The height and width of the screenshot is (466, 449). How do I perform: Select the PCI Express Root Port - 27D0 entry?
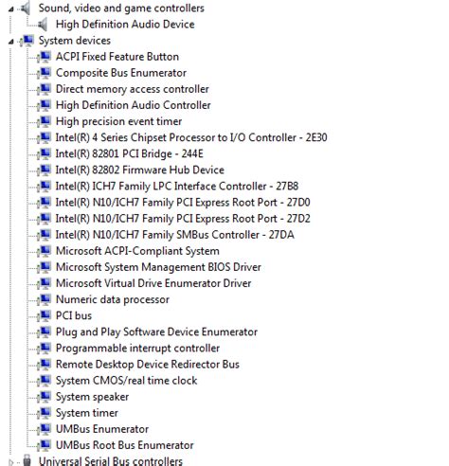(183, 203)
